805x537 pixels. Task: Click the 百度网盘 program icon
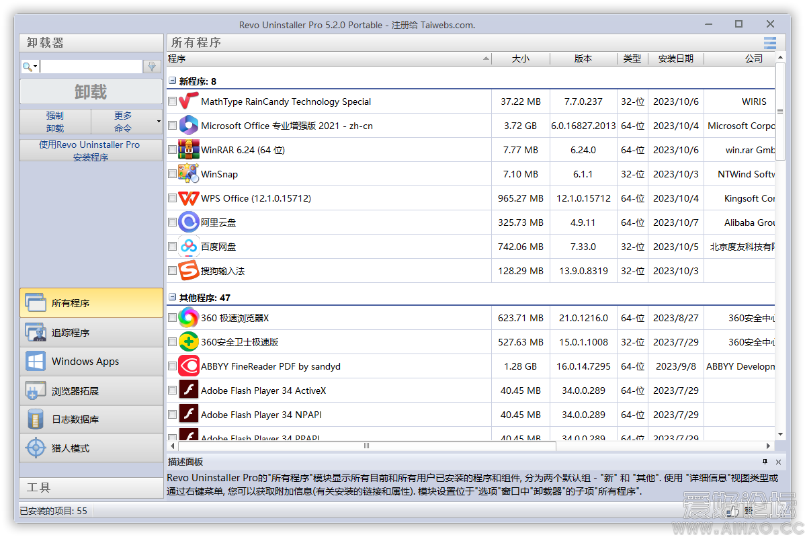189,247
